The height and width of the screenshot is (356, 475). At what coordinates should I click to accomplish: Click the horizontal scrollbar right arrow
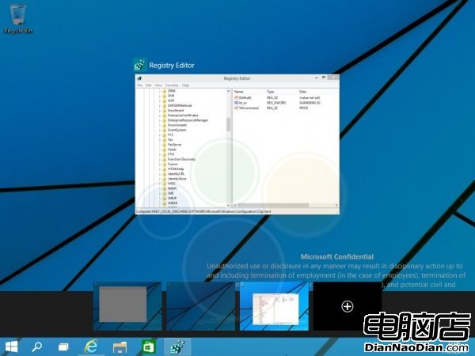click(336, 205)
